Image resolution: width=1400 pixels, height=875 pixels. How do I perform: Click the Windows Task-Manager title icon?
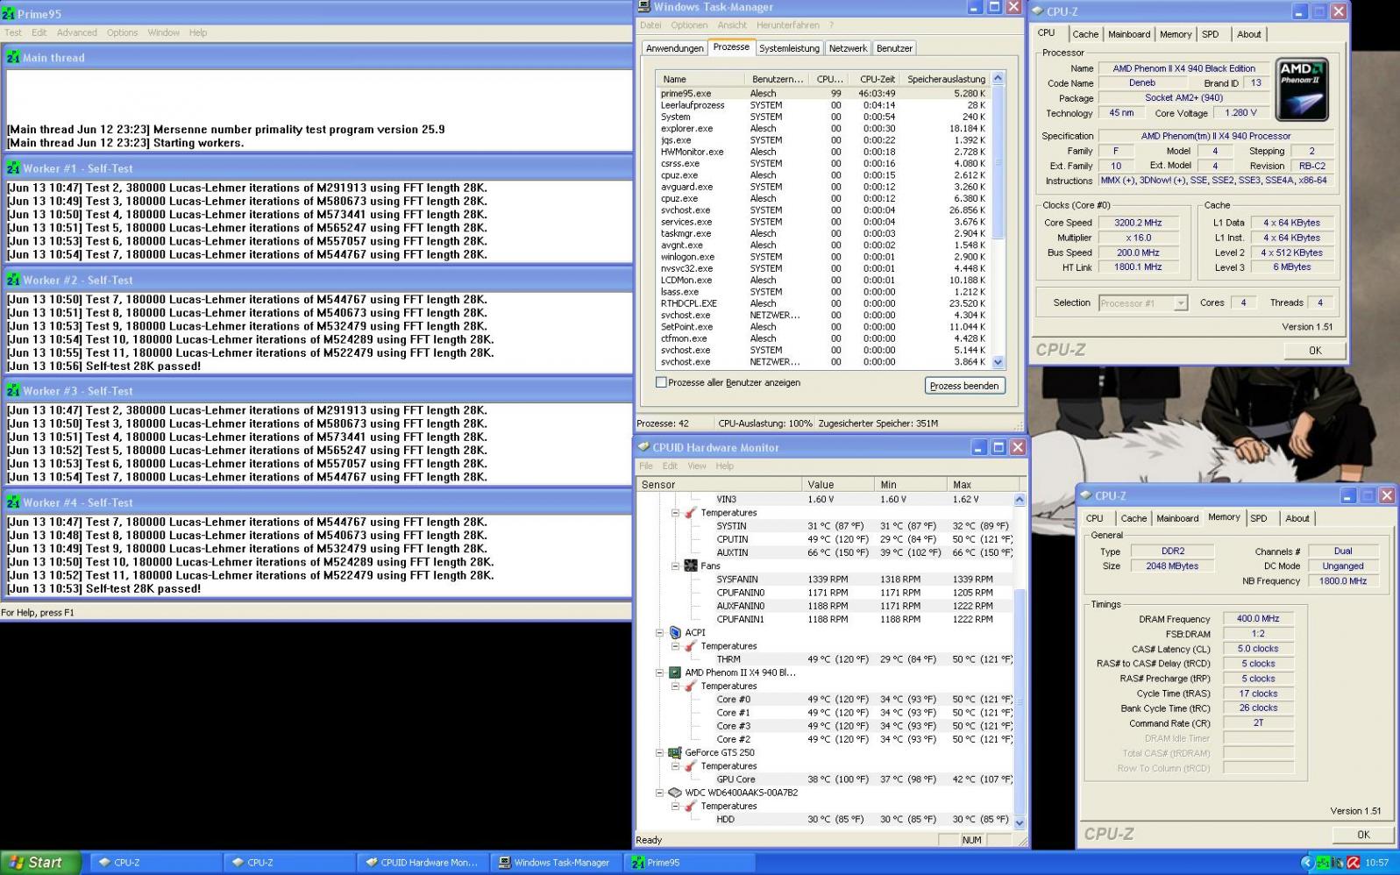pos(644,7)
